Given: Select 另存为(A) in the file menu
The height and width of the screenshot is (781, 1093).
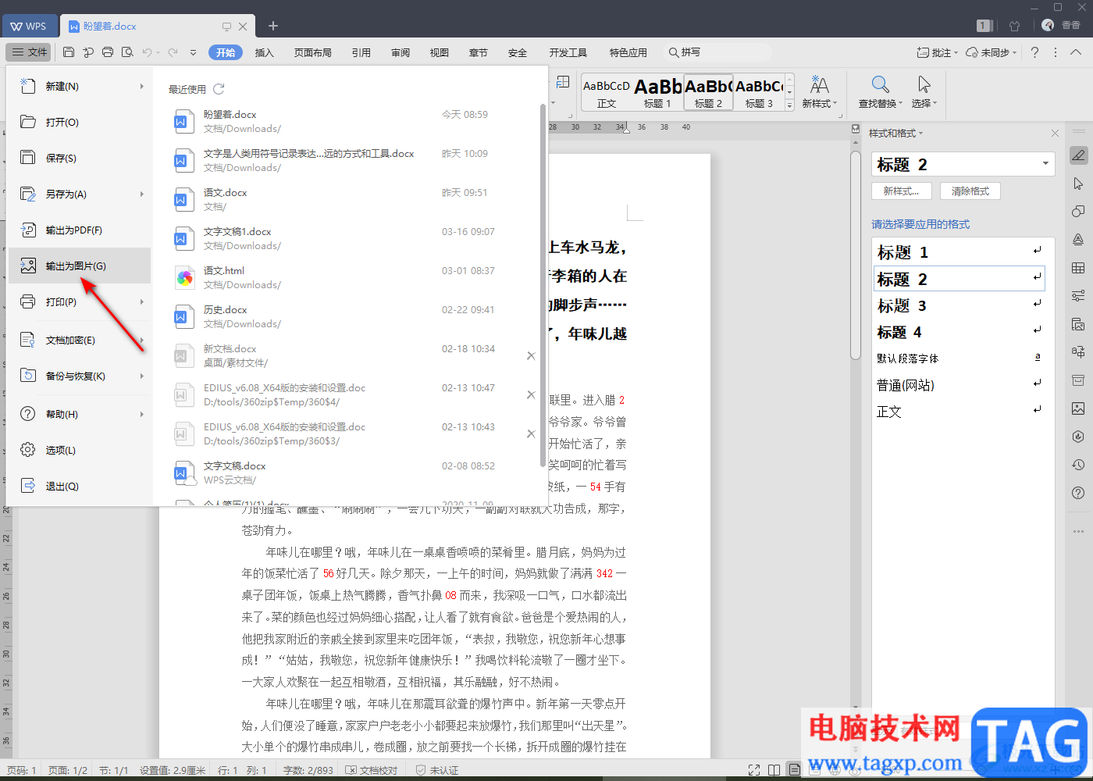Looking at the screenshot, I should [x=80, y=194].
